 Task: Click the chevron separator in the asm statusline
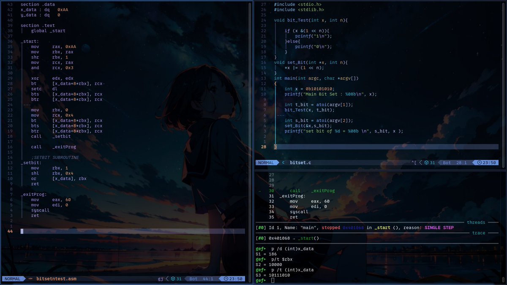tap(167, 279)
